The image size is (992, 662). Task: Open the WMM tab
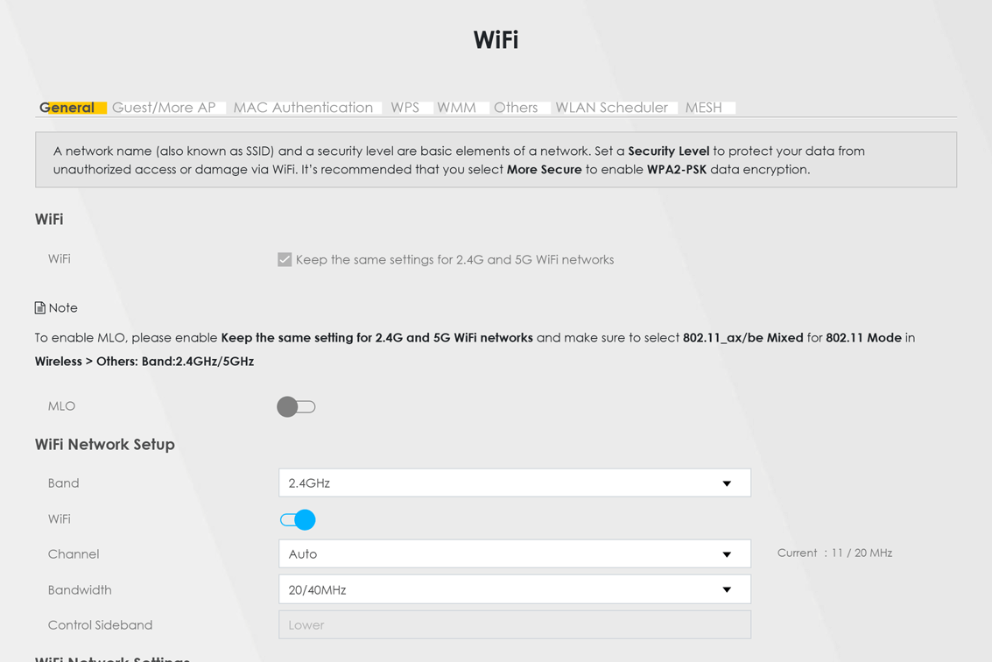(456, 108)
